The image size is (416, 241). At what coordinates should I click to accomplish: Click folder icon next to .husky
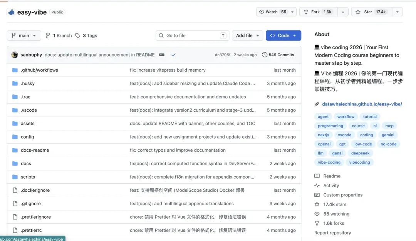pyautogui.click(x=15, y=84)
